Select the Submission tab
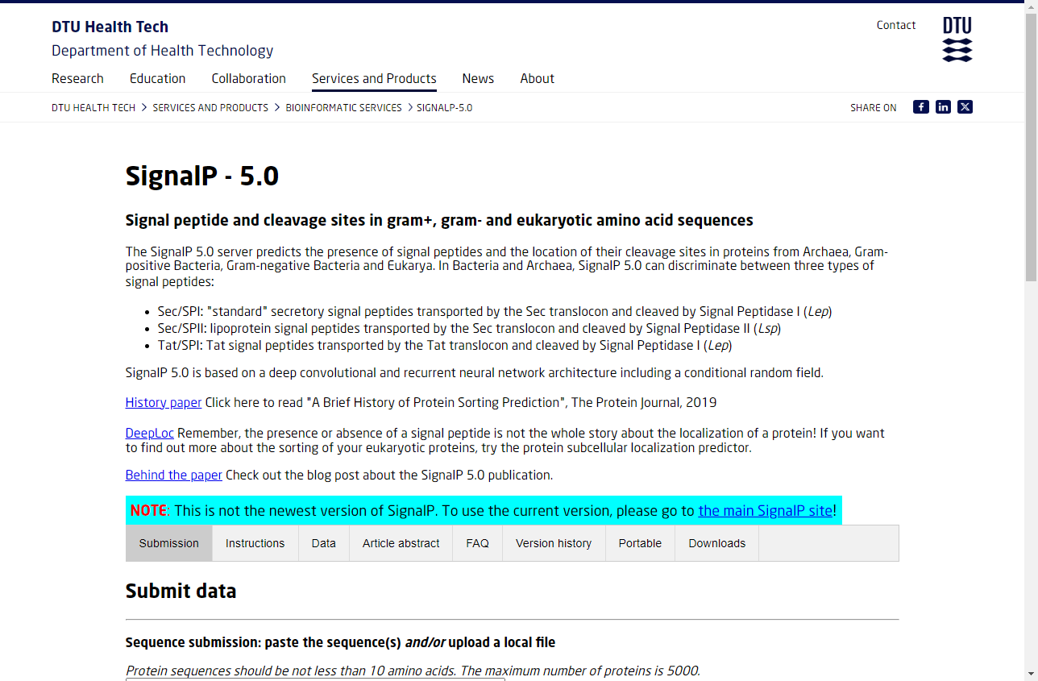Screen dimensions: 1038x681 coord(169,543)
